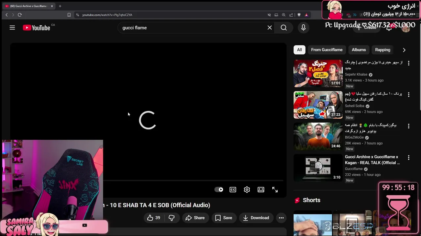The image size is (421, 236).
Task: Go forward in browser history
Action: (13, 15)
